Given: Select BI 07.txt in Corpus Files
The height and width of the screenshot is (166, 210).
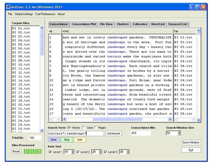Looking at the screenshot, I should tap(21, 53).
